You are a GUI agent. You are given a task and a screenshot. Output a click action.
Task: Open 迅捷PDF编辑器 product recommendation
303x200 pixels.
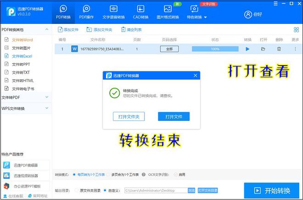26,165
